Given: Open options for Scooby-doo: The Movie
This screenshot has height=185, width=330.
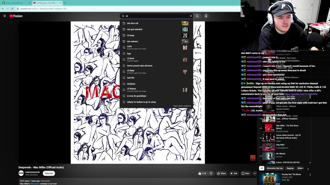Looking at the screenshot, I should click(310, 175).
